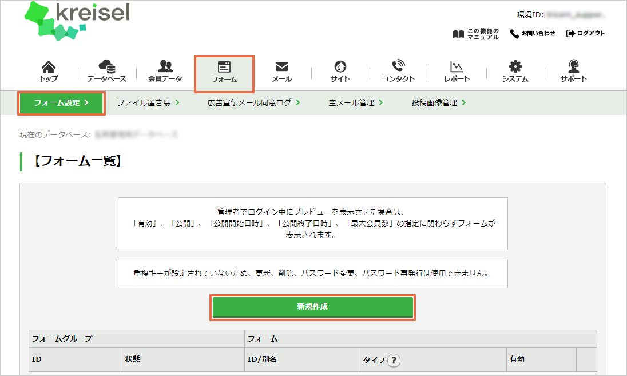The height and width of the screenshot is (376, 627).
Task: Click the 【フォーム一覧】 heading
Action: (x=78, y=161)
